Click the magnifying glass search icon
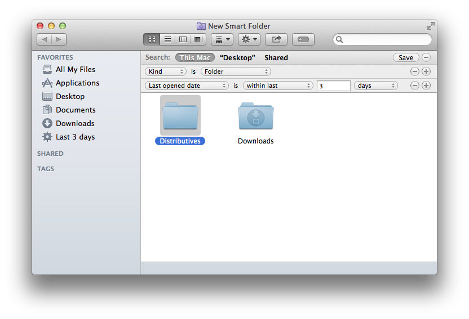Image resolution: width=469 pixels, height=319 pixels. [339, 39]
